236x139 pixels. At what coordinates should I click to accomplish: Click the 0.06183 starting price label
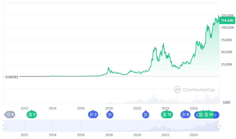12,77
